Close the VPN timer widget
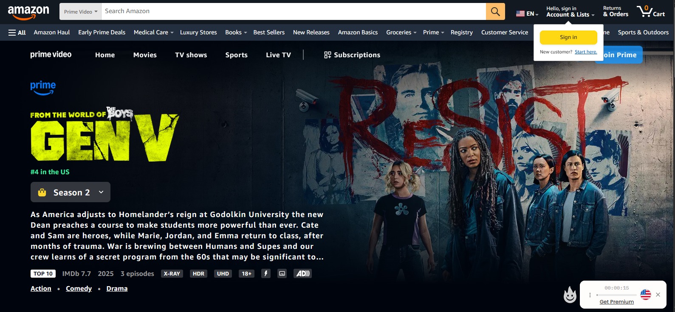The width and height of the screenshot is (675, 312). tap(658, 295)
